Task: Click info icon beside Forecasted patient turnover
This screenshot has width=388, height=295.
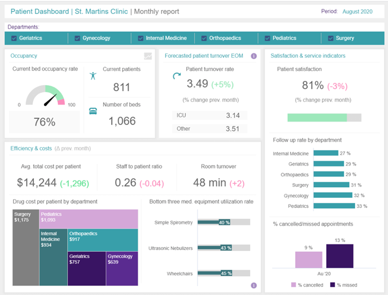Action: coord(253,56)
